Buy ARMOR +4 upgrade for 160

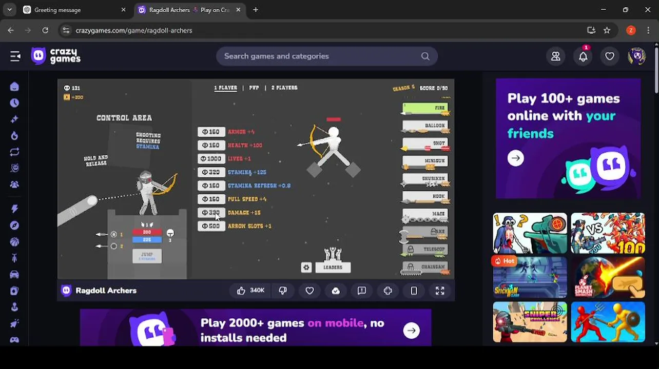[211, 132]
